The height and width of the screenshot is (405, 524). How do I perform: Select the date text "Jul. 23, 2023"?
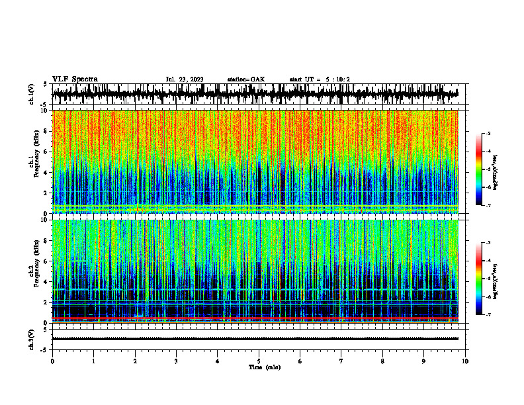click(x=185, y=79)
